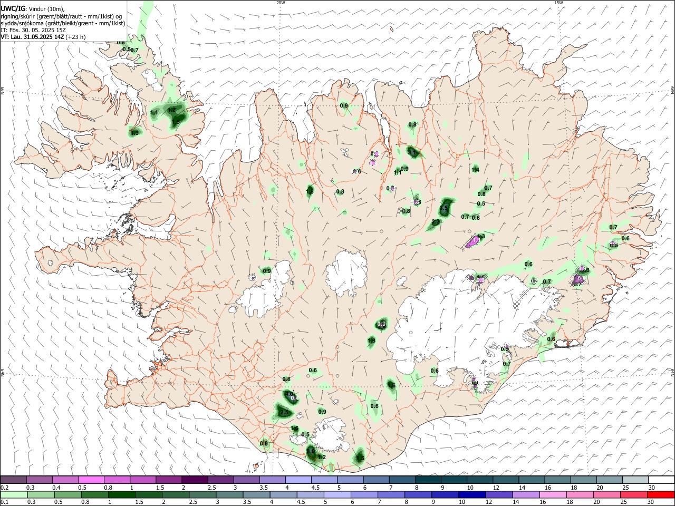The image size is (675, 506).
Task: Pick the bright magenta 0.5–0.8 snow swatch
Action: pos(91,480)
